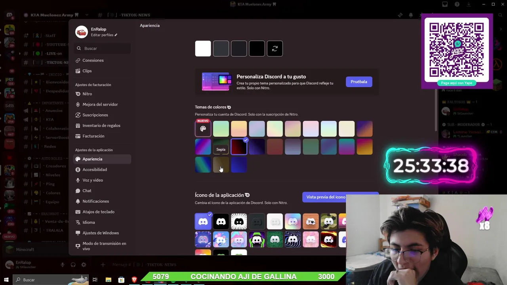Open the custom theme palette tile marked NUEVO

(203, 129)
